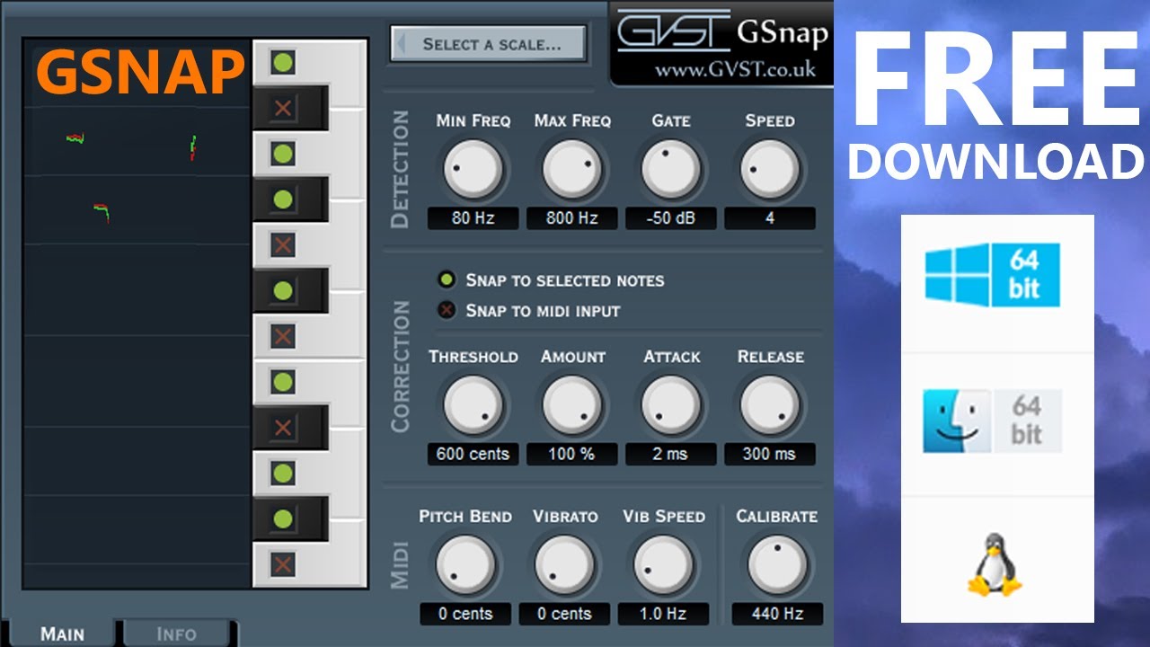Viewport: 1150px width, 647px height.
Task: Switch to the Main tab
Action: pos(61,634)
